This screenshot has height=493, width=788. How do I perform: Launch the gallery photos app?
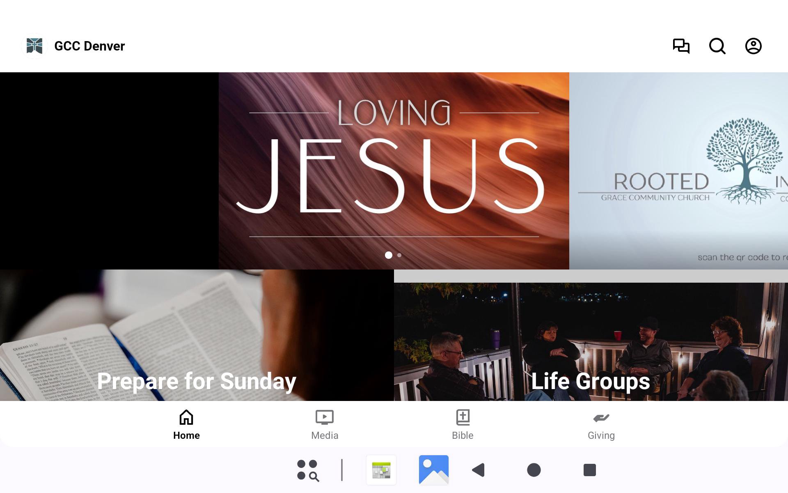(433, 470)
